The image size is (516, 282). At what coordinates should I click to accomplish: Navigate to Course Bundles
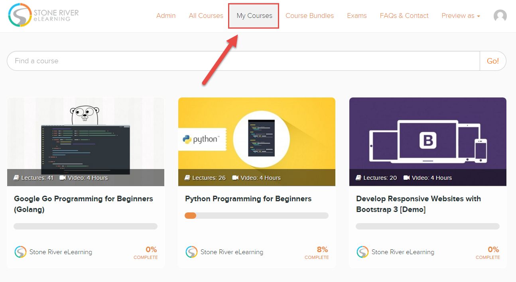click(309, 16)
